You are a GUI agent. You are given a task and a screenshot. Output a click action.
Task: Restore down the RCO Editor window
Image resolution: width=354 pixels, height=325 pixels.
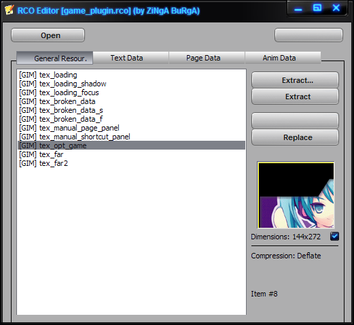tap(317, 8)
